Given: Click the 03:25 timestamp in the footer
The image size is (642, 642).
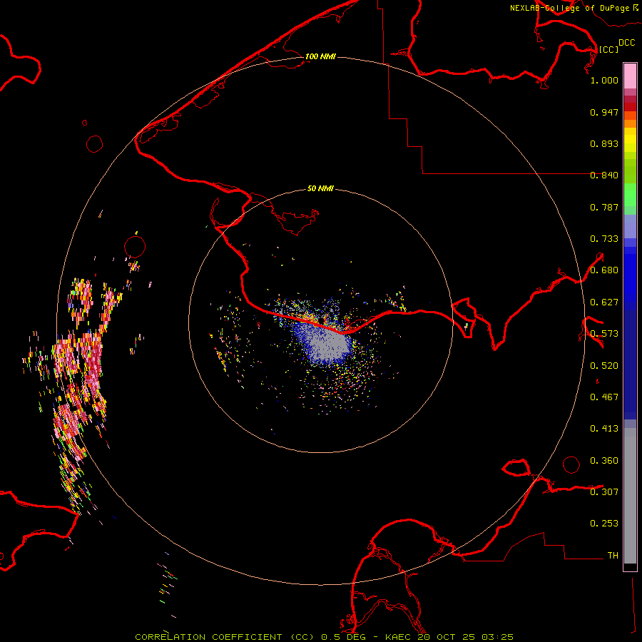Looking at the screenshot, I should click(x=497, y=637).
